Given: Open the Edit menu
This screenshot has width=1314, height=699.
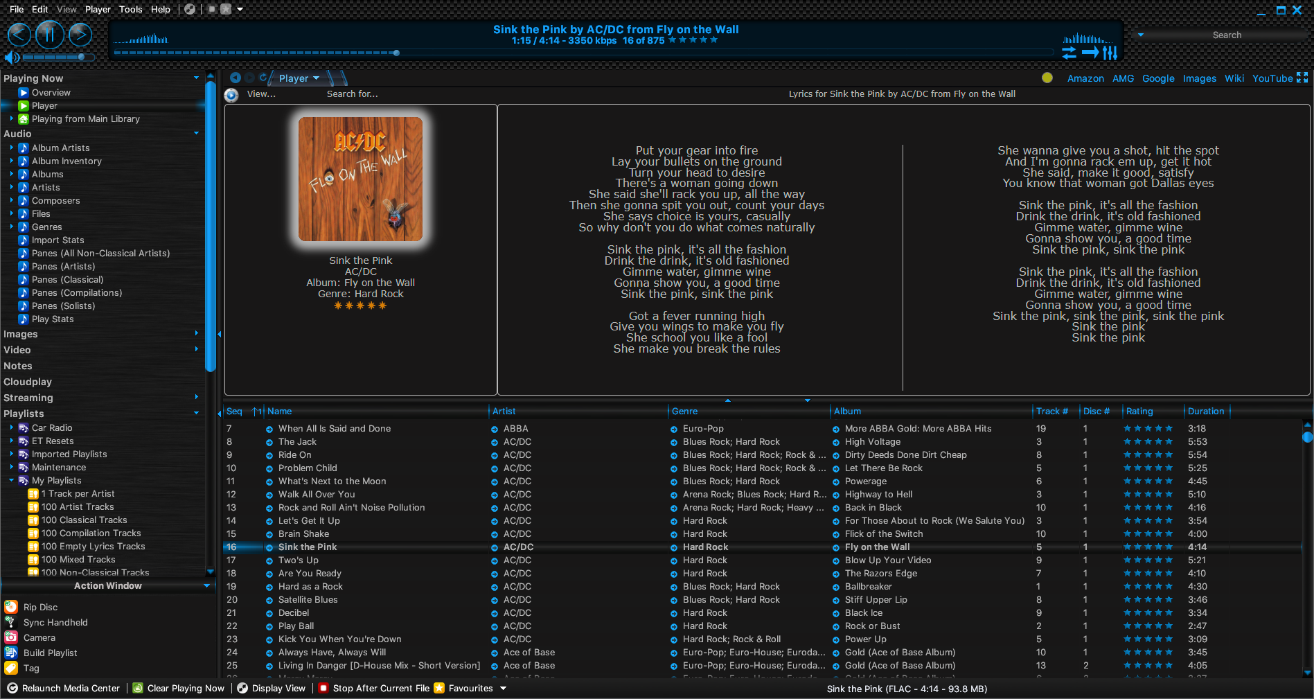Looking at the screenshot, I should pos(40,9).
